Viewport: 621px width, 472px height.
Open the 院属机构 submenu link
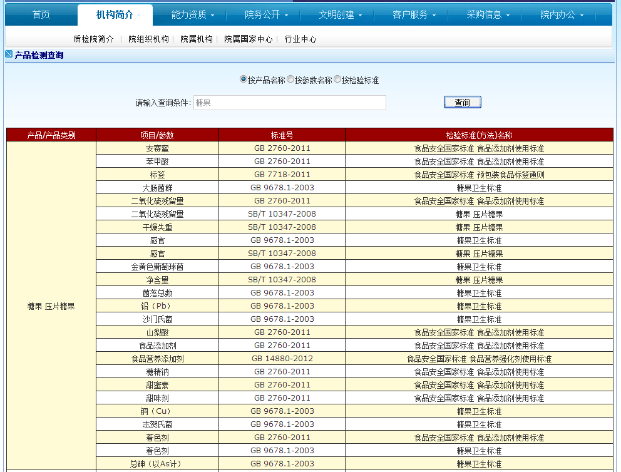click(197, 39)
